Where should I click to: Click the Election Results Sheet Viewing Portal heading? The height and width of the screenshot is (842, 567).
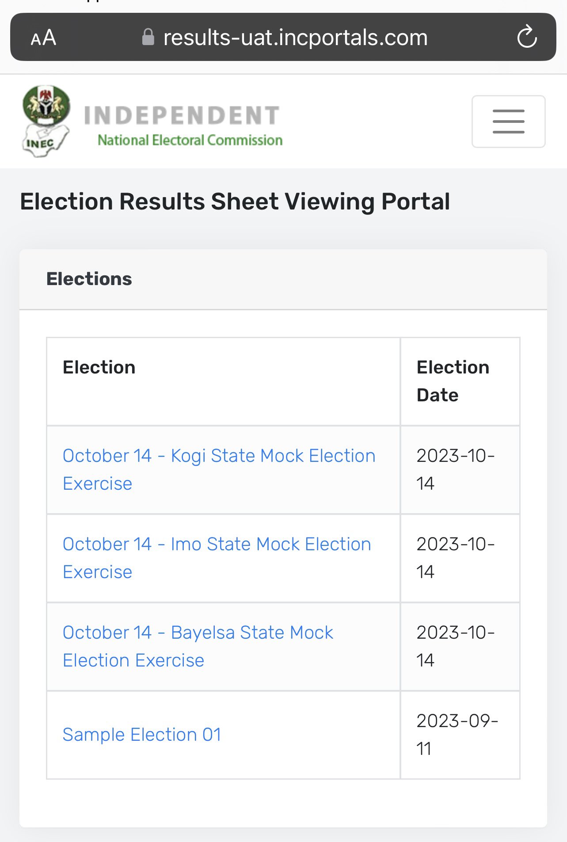[x=235, y=202]
